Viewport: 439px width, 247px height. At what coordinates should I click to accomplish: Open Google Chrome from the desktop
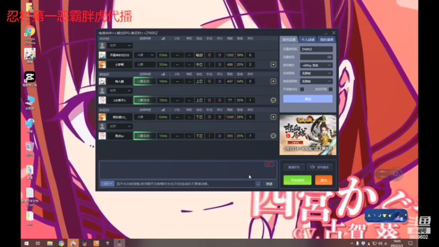tap(30, 35)
